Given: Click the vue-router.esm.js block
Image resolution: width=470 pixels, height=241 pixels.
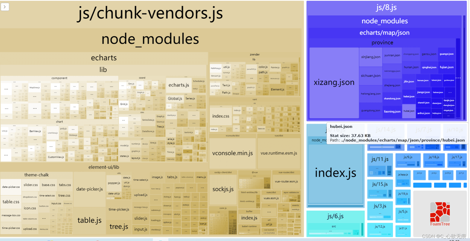Looking at the screenshot, I should click(x=286, y=182).
